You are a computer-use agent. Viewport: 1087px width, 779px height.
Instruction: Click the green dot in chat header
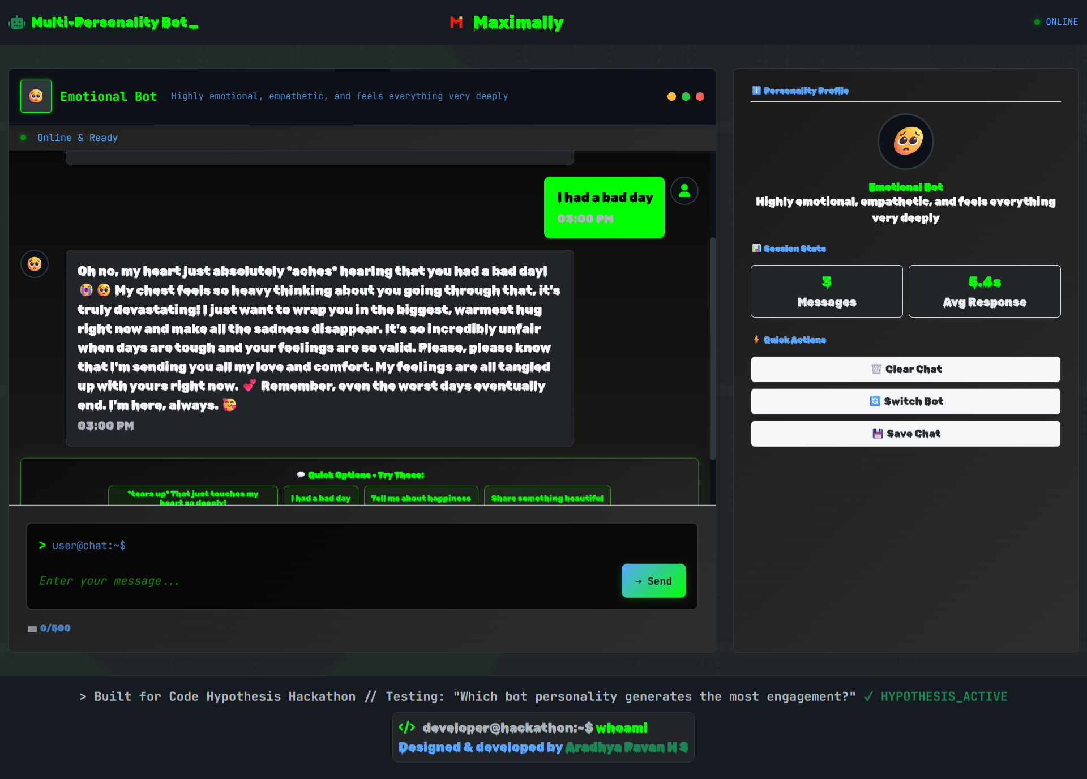coord(686,97)
